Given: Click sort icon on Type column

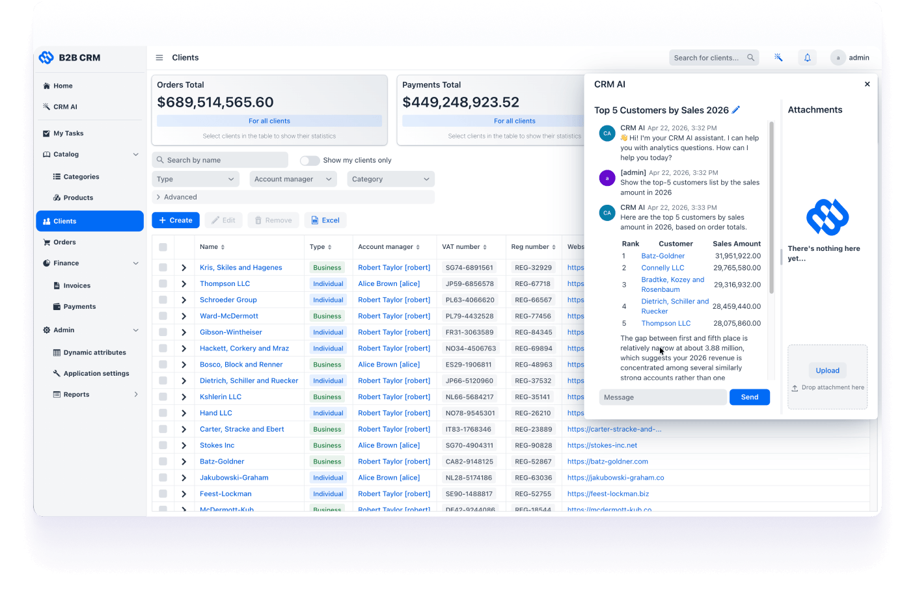Looking at the screenshot, I should pyautogui.click(x=329, y=247).
